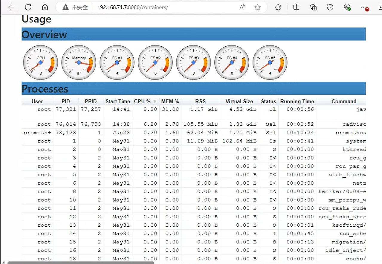Sort processes by the PID column header
Viewport: 382px width, 264px height.
pos(66,101)
